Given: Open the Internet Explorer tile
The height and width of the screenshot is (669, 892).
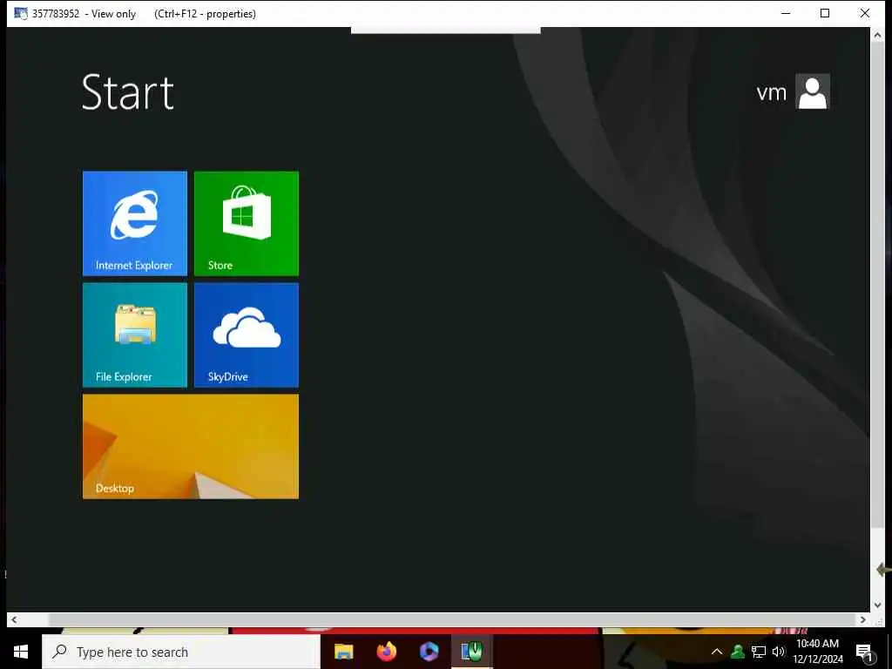Looking at the screenshot, I should click(135, 224).
